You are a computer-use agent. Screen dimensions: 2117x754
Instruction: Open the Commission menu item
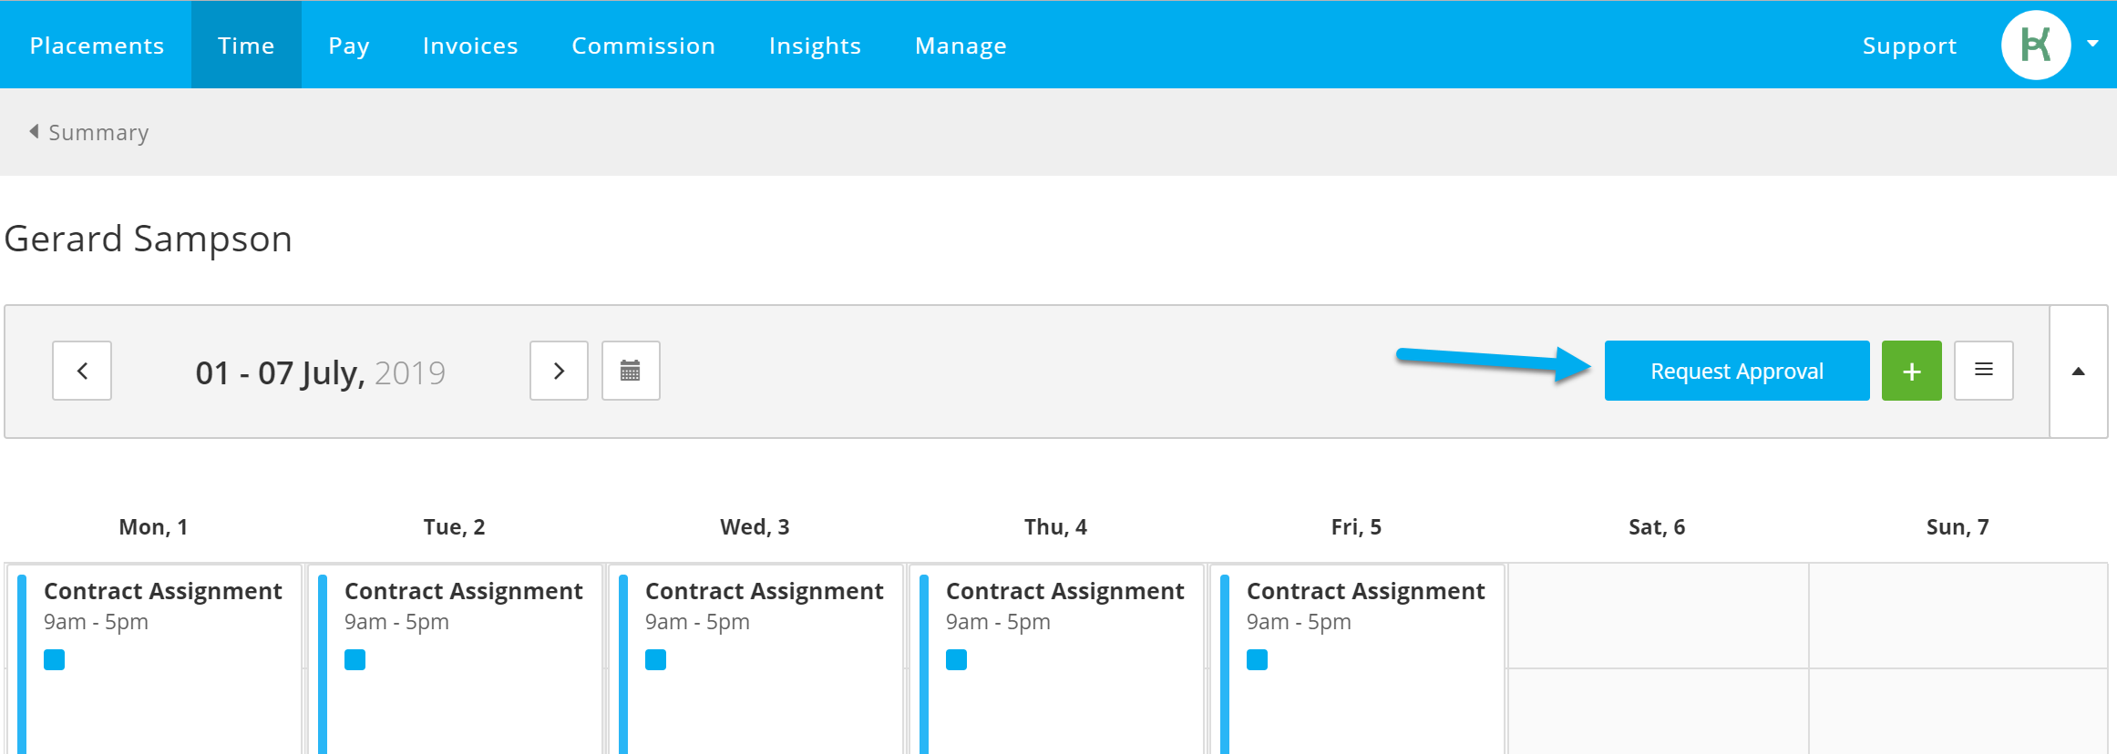coord(643,45)
